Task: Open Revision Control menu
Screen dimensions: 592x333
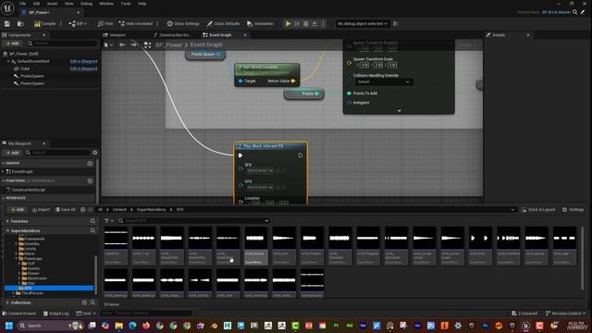Action: (565, 314)
